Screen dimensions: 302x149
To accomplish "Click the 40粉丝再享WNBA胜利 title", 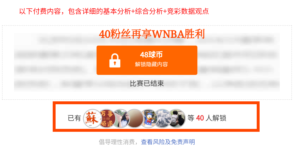I will tap(152, 35).
